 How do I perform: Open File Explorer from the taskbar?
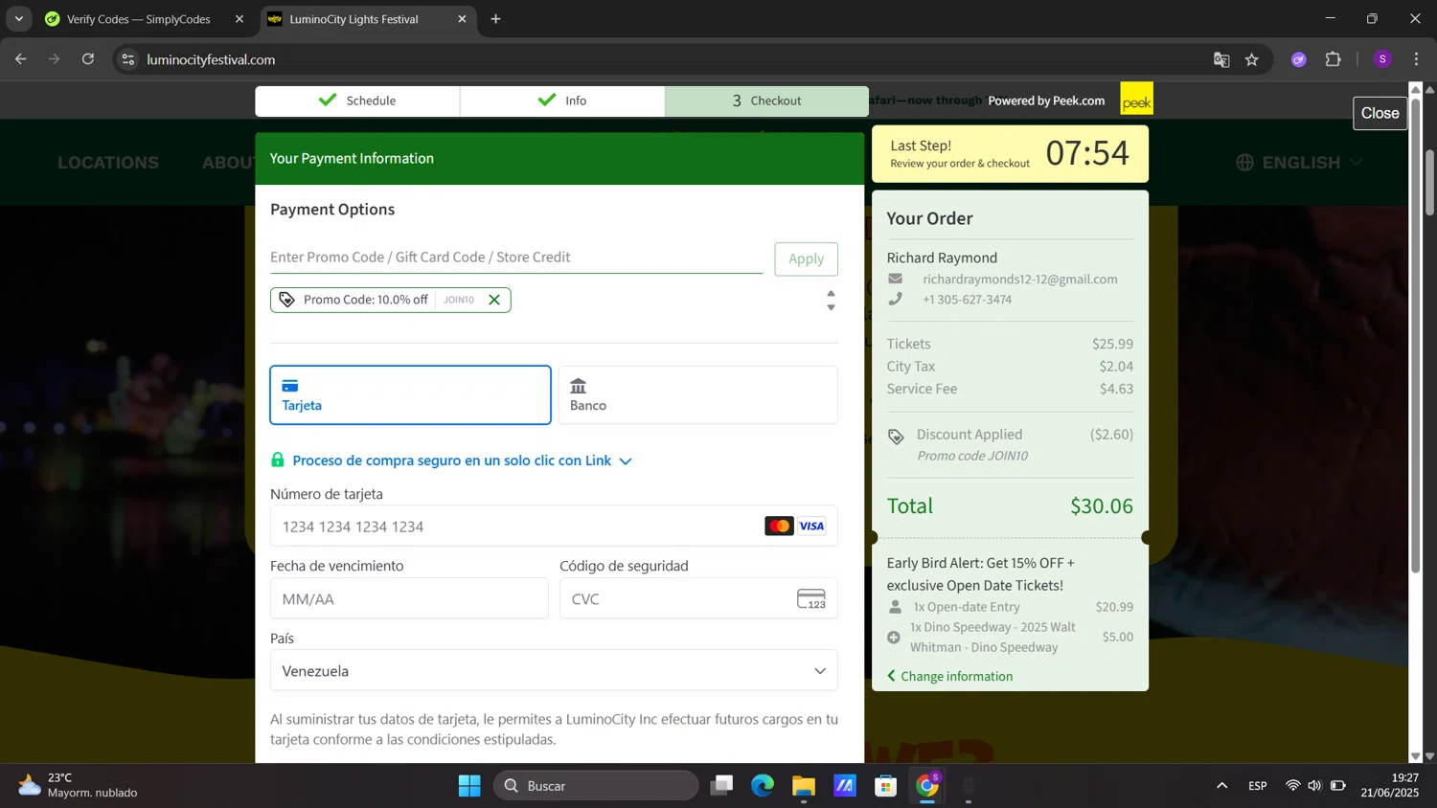pyautogui.click(x=803, y=786)
